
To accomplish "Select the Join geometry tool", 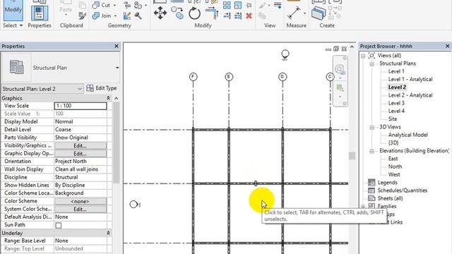I will click(x=102, y=16).
